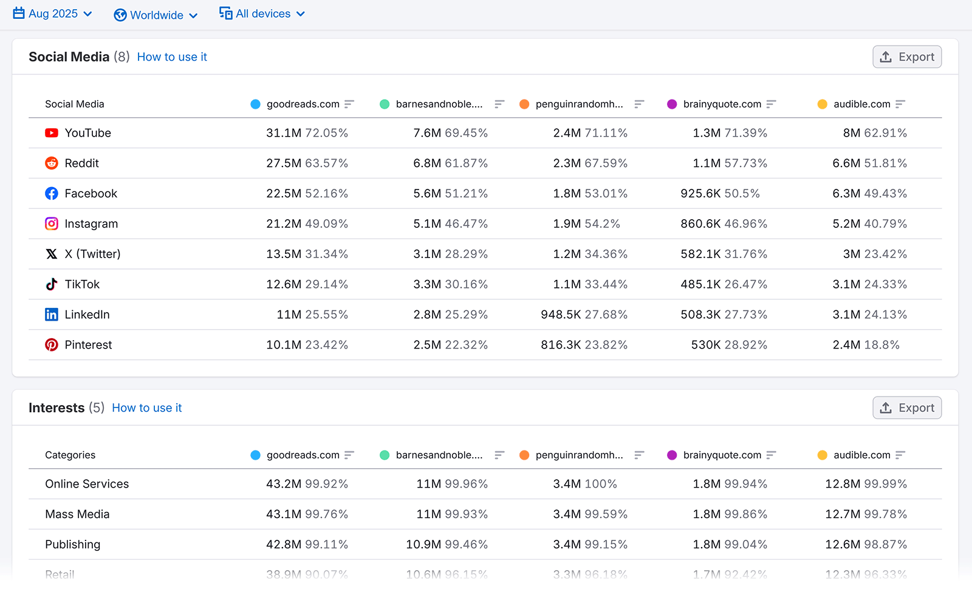
Task: Click the Reddit icon
Action: 52,163
